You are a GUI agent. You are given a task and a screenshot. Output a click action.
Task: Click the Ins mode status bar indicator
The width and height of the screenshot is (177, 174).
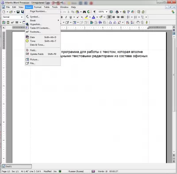[55, 171]
